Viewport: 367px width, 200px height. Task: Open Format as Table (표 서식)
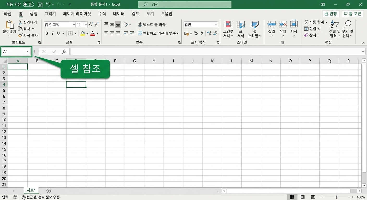[241, 29]
